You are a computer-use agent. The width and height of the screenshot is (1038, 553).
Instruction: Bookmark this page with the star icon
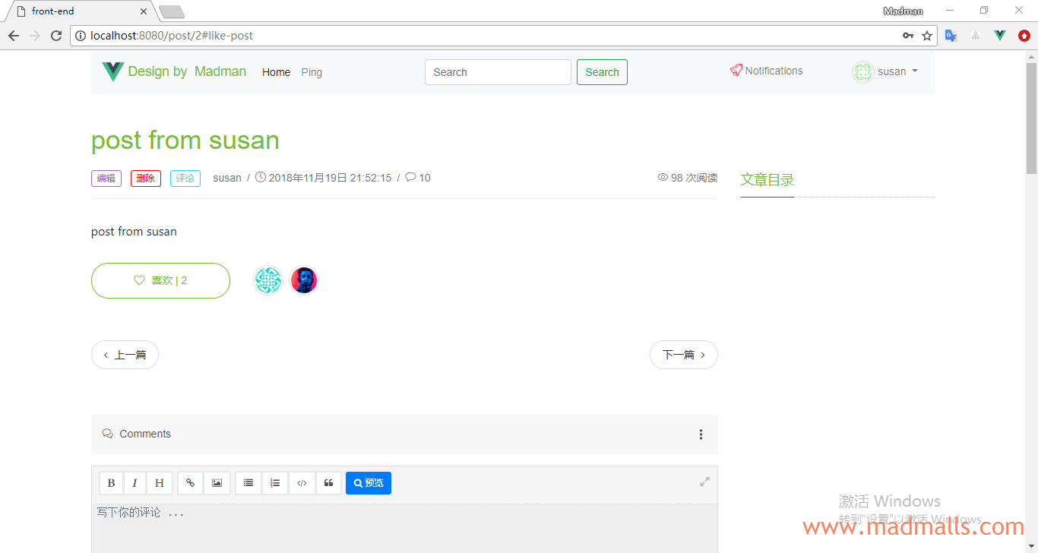coord(927,36)
